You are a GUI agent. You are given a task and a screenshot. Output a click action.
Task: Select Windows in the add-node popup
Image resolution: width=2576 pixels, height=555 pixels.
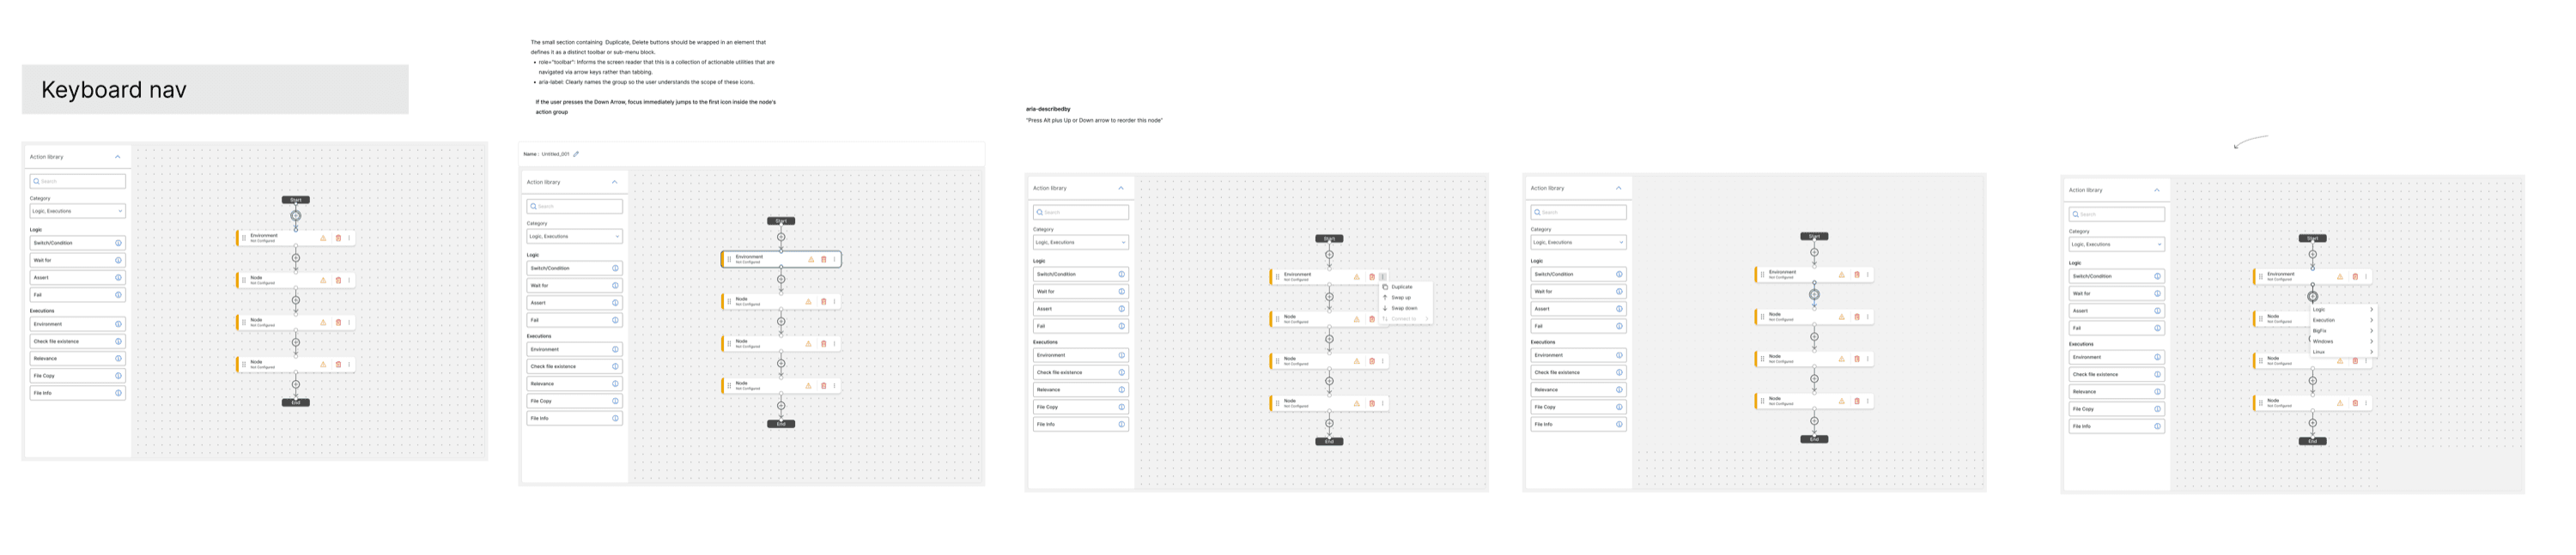point(2342,341)
